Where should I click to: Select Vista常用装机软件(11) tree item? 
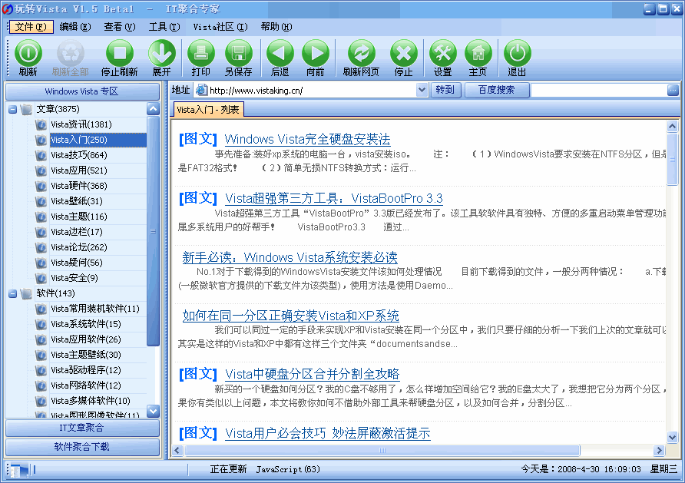pyautogui.click(x=95, y=309)
